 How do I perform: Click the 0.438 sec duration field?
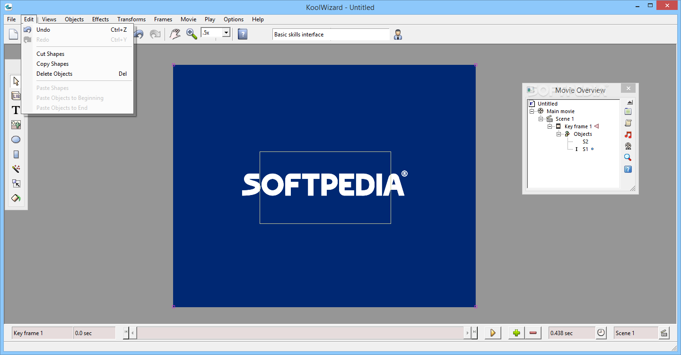coord(571,333)
